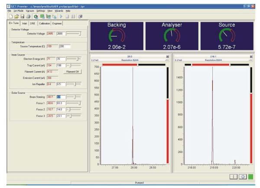This screenshot has height=188, width=260.
Task: Click the Source Temperature setpoint field 200
Action: tap(65, 46)
